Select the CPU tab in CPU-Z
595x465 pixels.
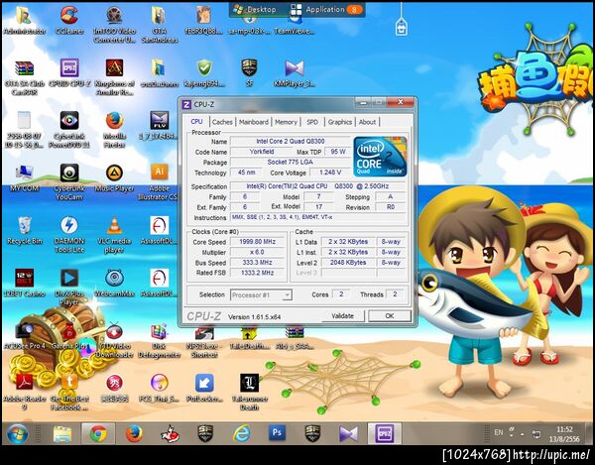tap(196, 121)
